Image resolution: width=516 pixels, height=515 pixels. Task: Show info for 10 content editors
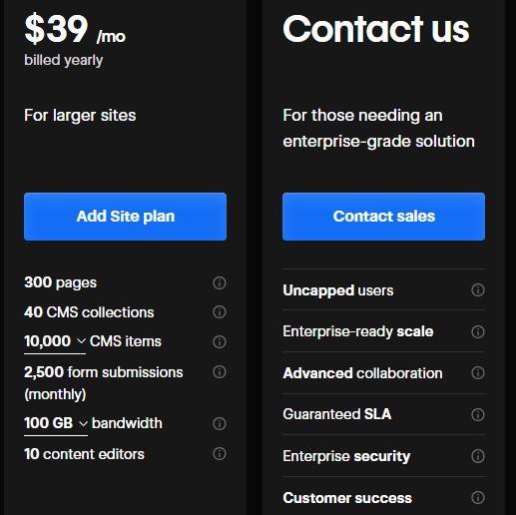(x=220, y=453)
